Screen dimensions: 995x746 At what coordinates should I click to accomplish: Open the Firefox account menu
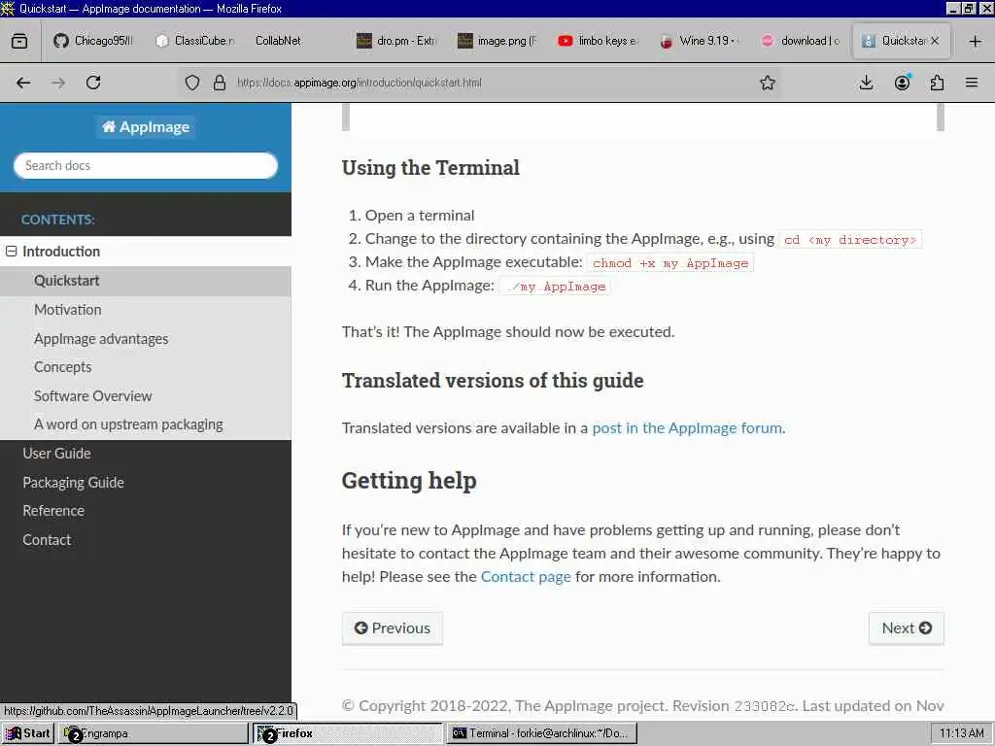click(x=902, y=83)
